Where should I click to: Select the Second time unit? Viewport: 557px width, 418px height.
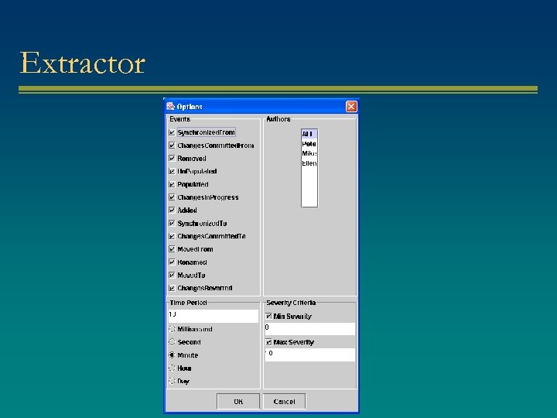click(x=172, y=342)
